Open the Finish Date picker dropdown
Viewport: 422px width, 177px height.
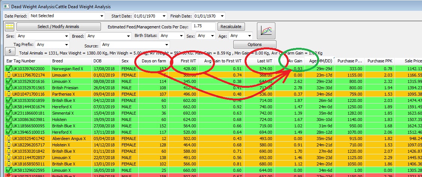(222, 16)
